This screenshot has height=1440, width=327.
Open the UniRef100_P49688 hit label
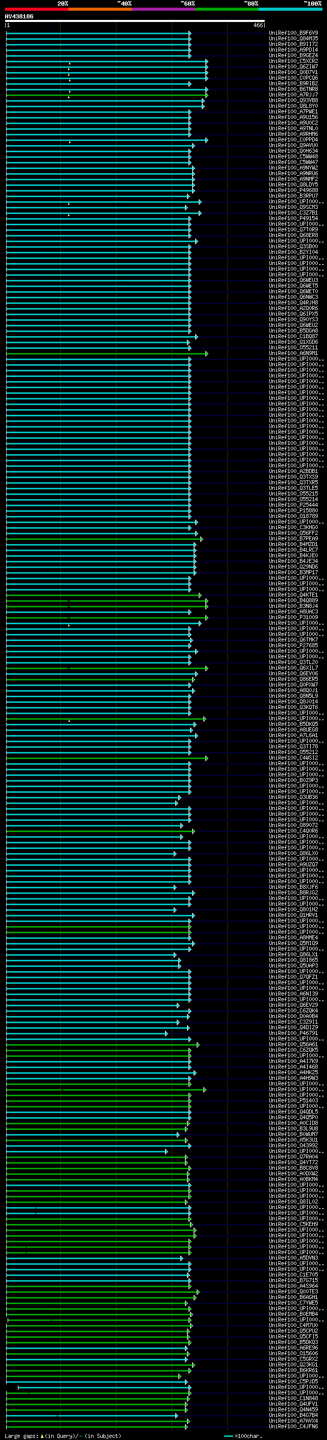coord(293,190)
